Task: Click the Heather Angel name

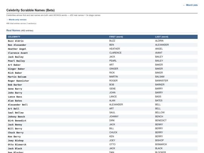Action: tap(17, 49)
